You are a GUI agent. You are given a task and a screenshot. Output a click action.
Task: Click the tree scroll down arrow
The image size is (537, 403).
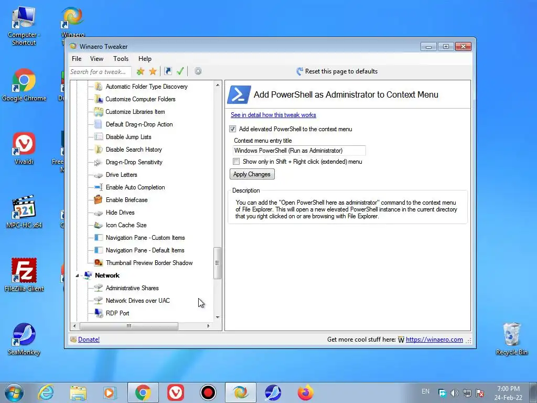(x=218, y=317)
